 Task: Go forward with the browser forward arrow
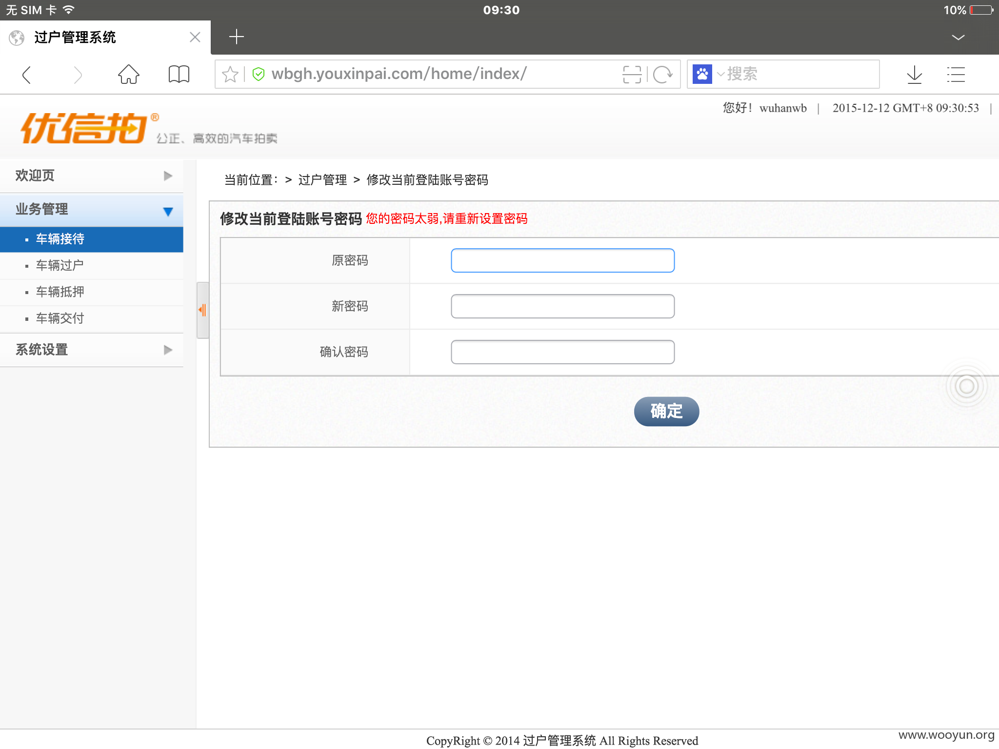click(x=78, y=75)
